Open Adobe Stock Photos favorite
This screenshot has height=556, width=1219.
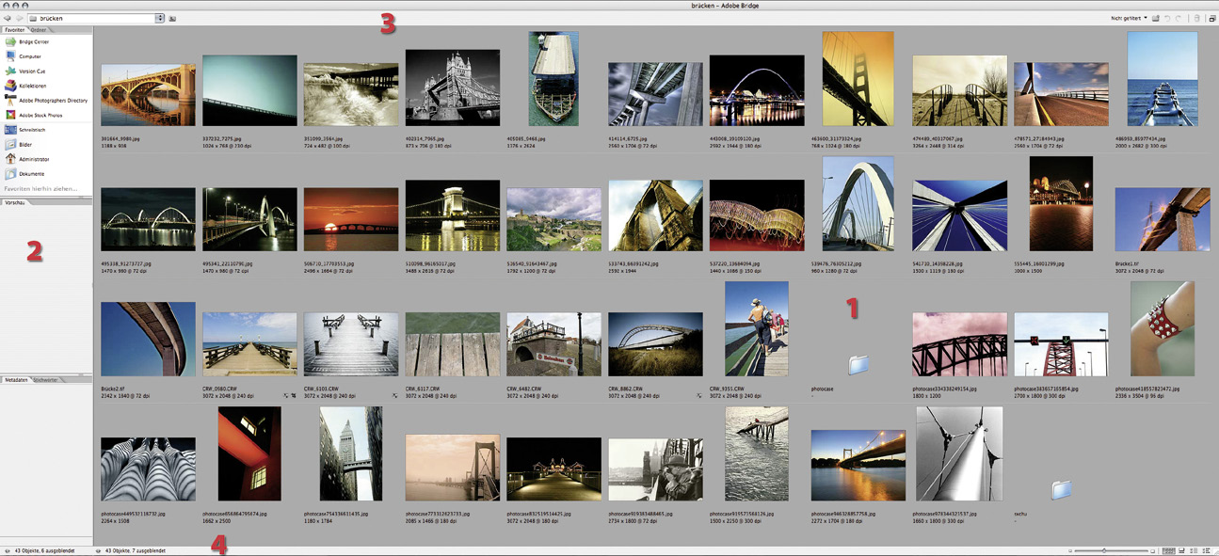[x=40, y=115]
